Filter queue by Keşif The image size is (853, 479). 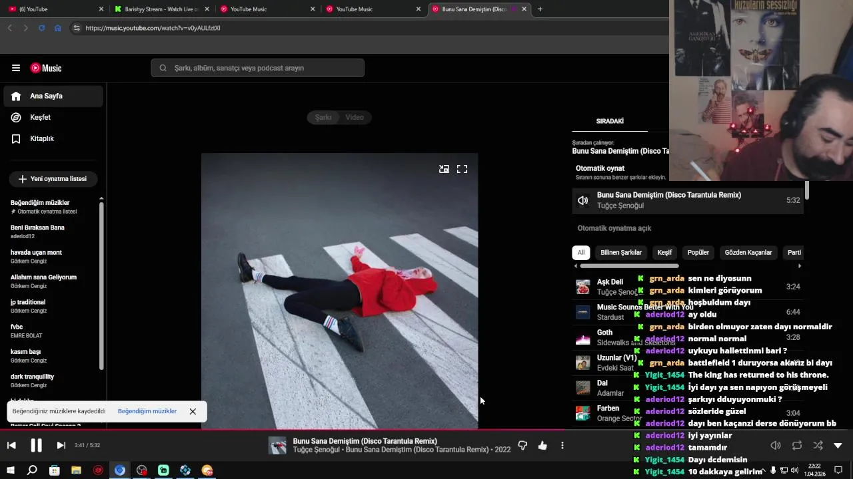(664, 253)
